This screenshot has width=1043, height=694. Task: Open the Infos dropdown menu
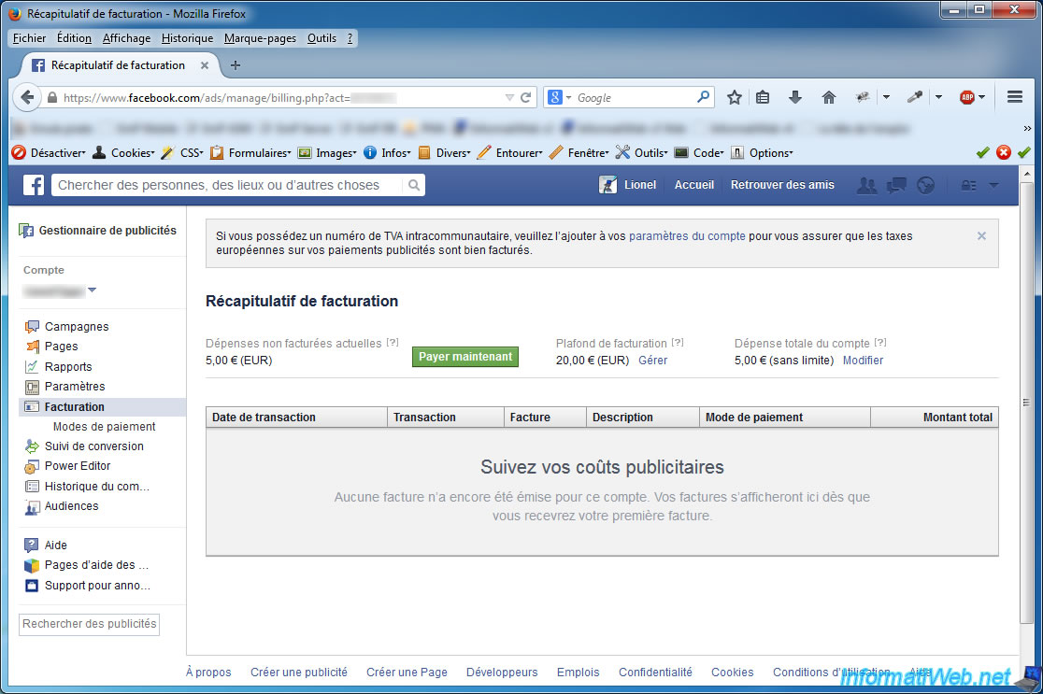387,153
